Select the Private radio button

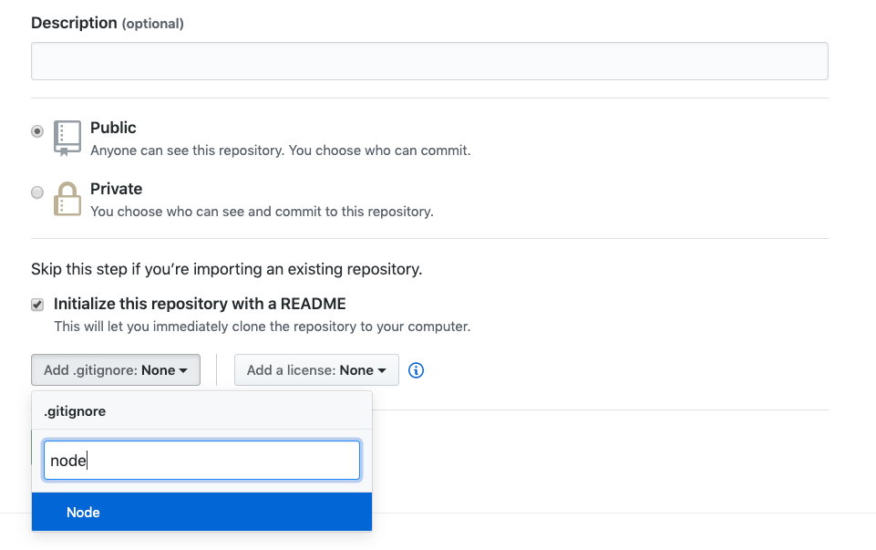36,192
